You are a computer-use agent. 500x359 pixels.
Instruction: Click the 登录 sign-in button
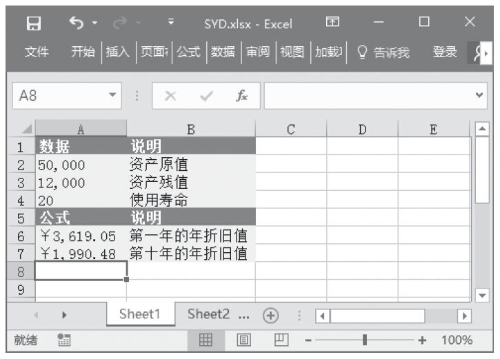444,52
